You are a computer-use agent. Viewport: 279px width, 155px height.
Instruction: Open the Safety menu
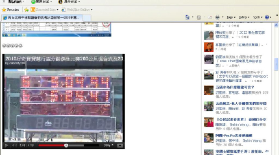tap(244, 17)
